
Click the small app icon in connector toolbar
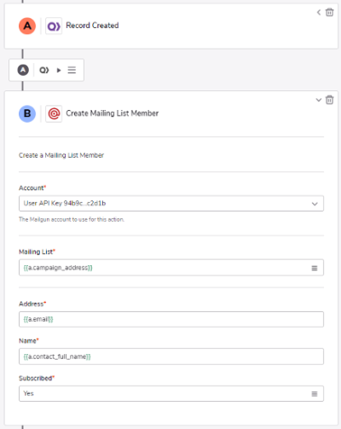pos(44,70)
